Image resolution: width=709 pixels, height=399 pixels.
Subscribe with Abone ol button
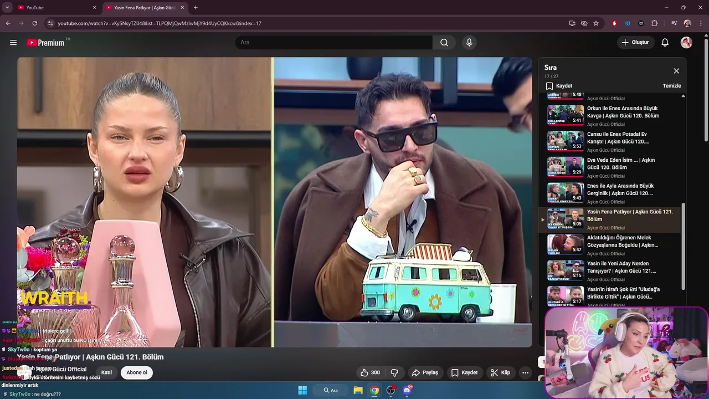click(137, 372)
